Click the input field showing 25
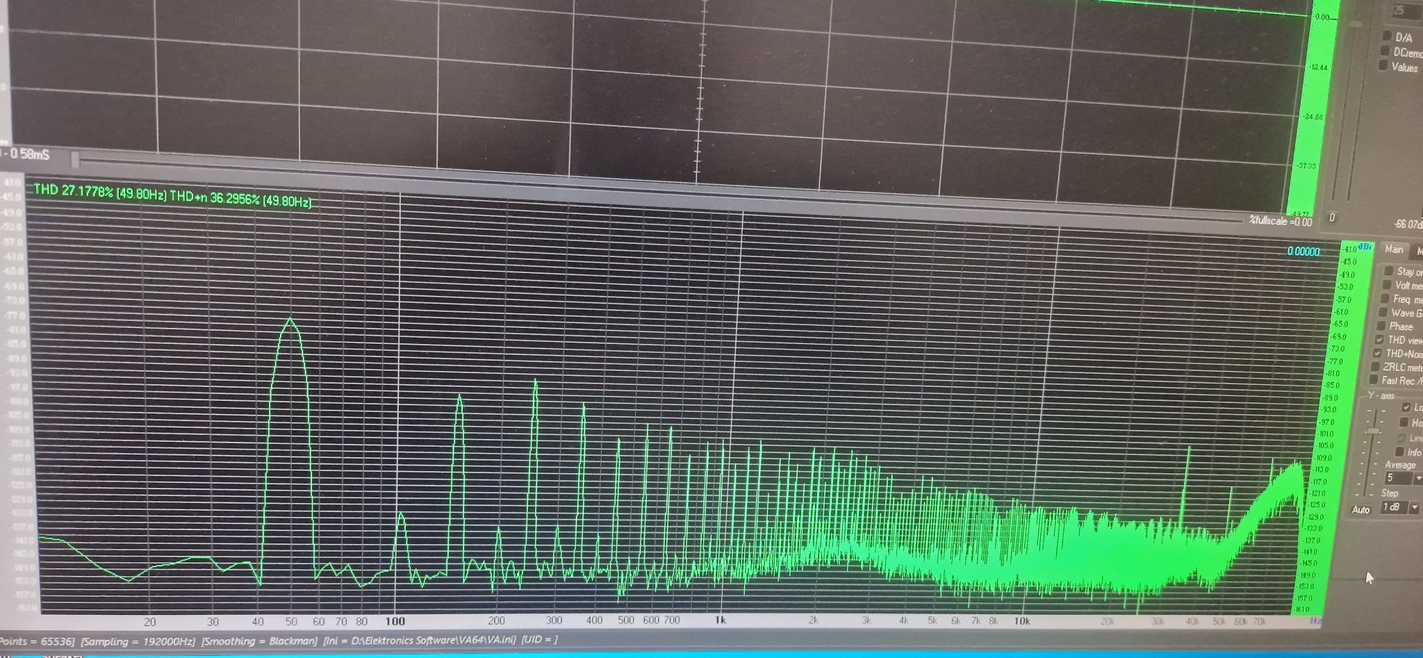The width and height of the screenshot is (1423, 658). click(x=1406, y=11)
